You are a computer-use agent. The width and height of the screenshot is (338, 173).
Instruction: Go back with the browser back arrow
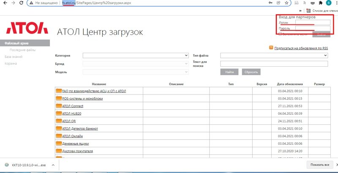(x=5, y=3)
